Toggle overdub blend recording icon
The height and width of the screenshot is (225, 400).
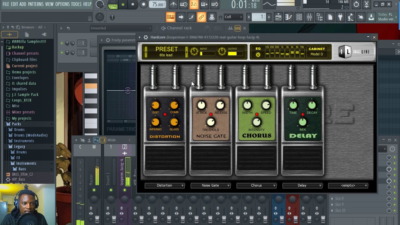pos(204,4)
